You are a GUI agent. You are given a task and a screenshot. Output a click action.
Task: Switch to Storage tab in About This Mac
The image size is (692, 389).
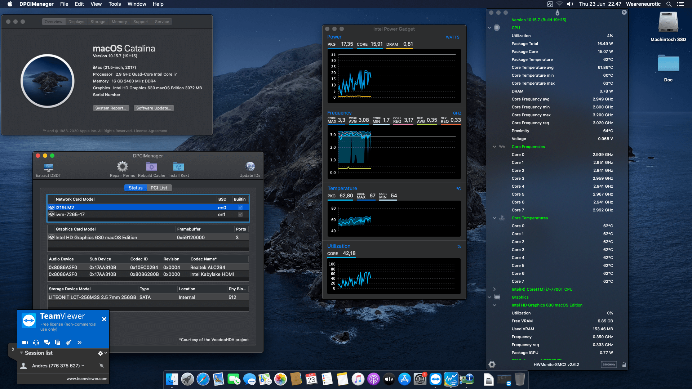coord(98,22)
